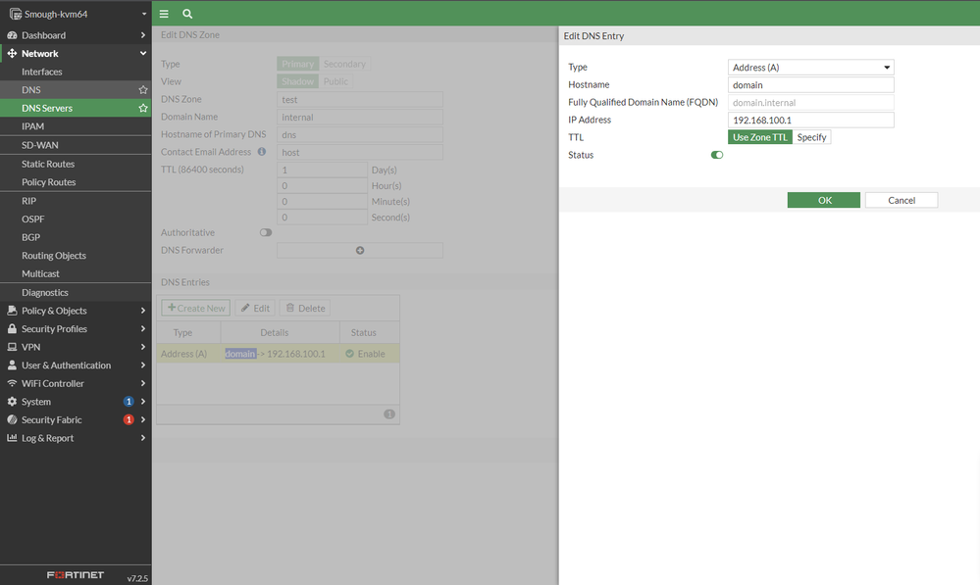Click the Log & Report chart icon
The image size is (980, 585).
(12, 438)
